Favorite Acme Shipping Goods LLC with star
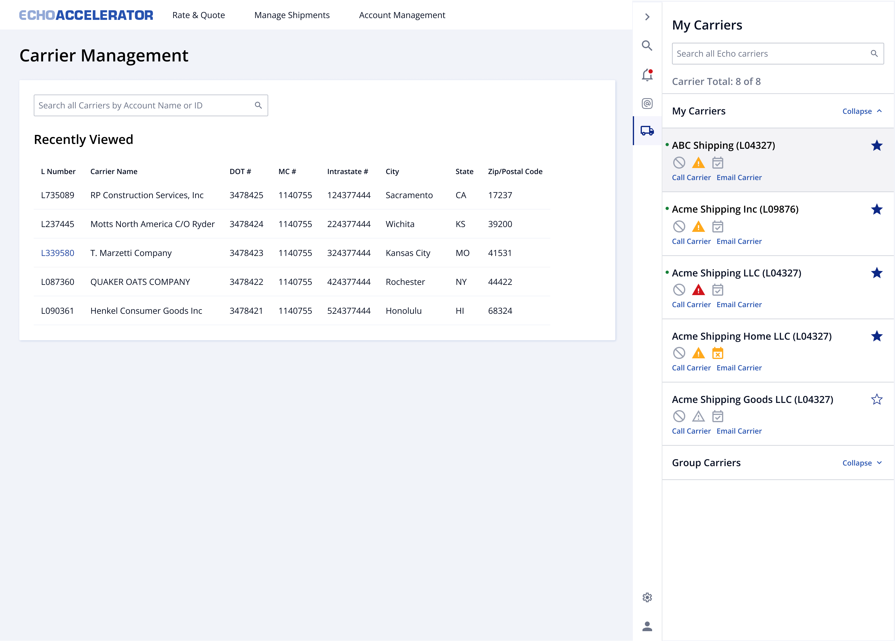Screen dimensions: 895x642 click(x=876, y=400)
